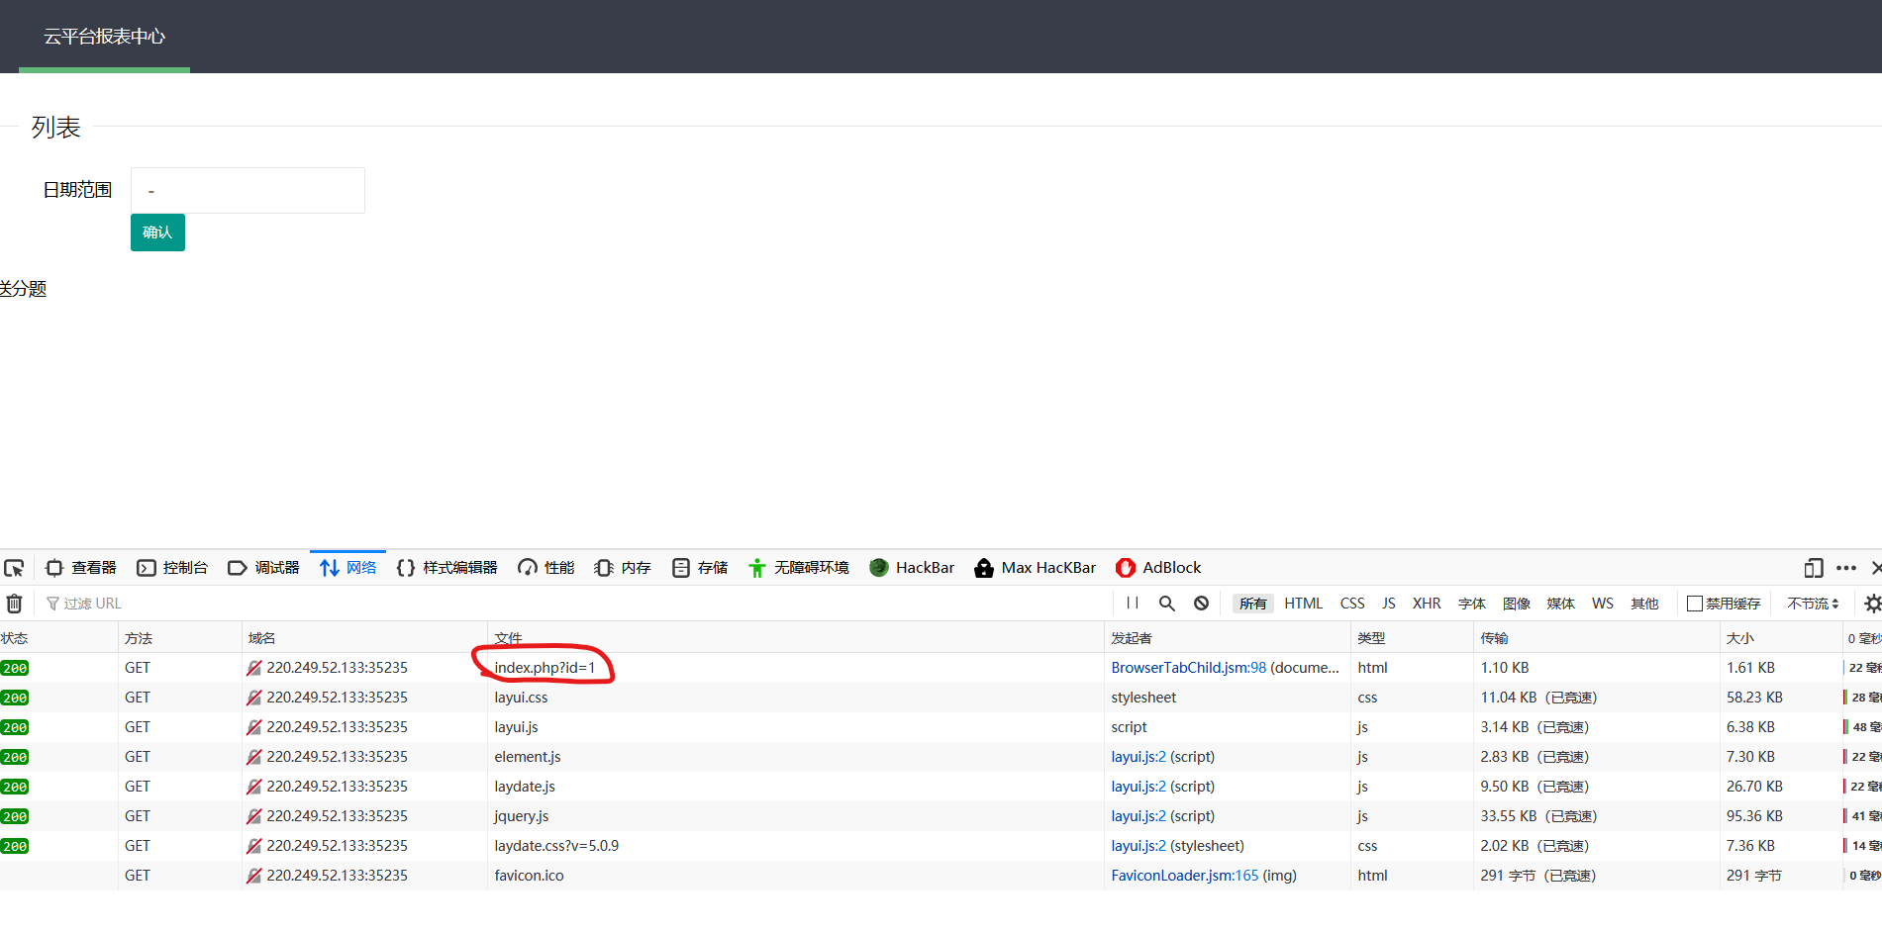
Task: Open network settings gear icon
Action: tap(1872, 604)
